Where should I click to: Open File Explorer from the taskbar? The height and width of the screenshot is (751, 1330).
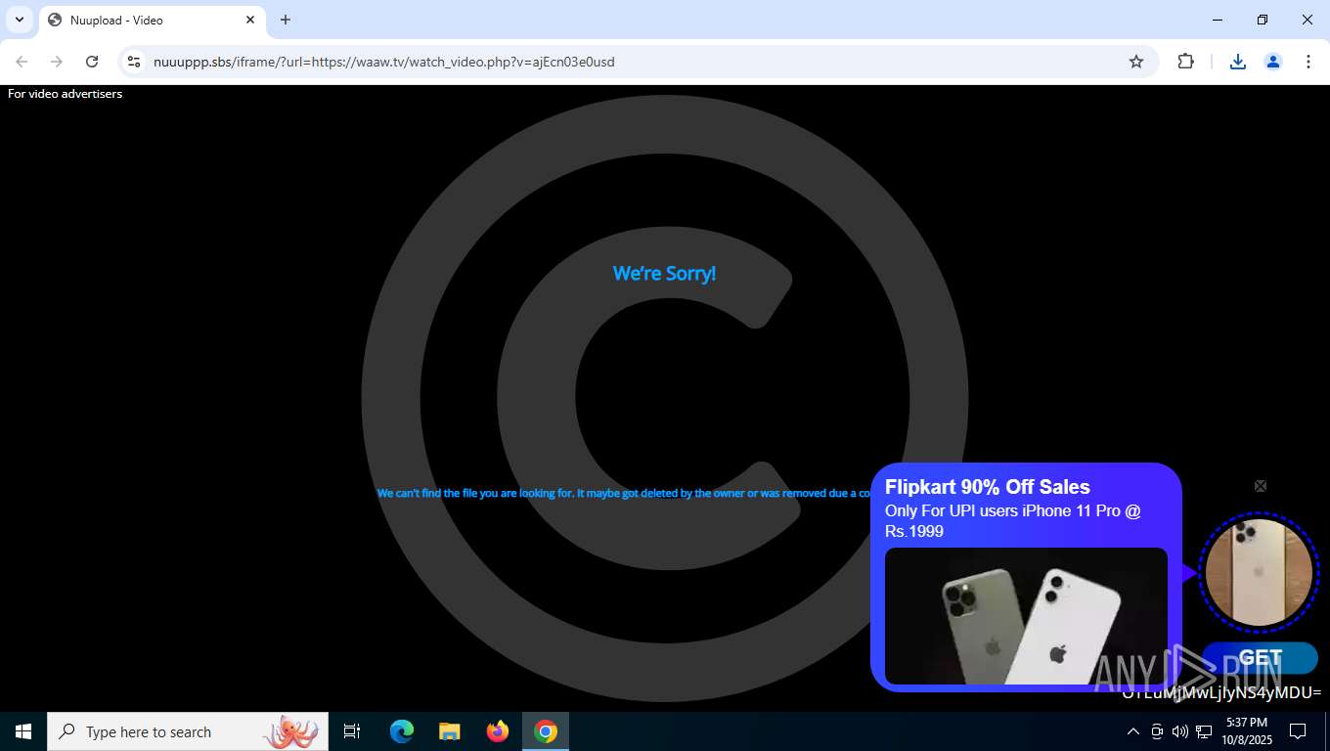(x=450, y=731)
